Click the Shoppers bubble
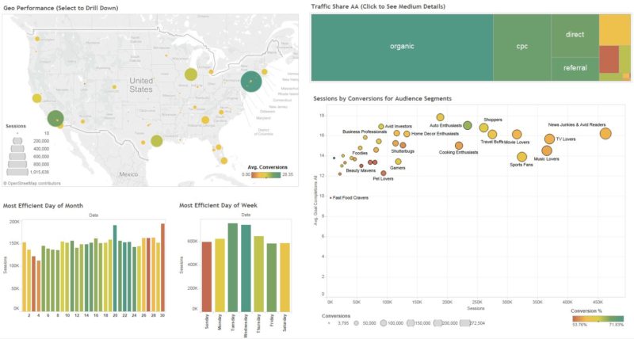The width and height of the screenshot is (634, 339). pyautogui.click(x=483, y=128)
